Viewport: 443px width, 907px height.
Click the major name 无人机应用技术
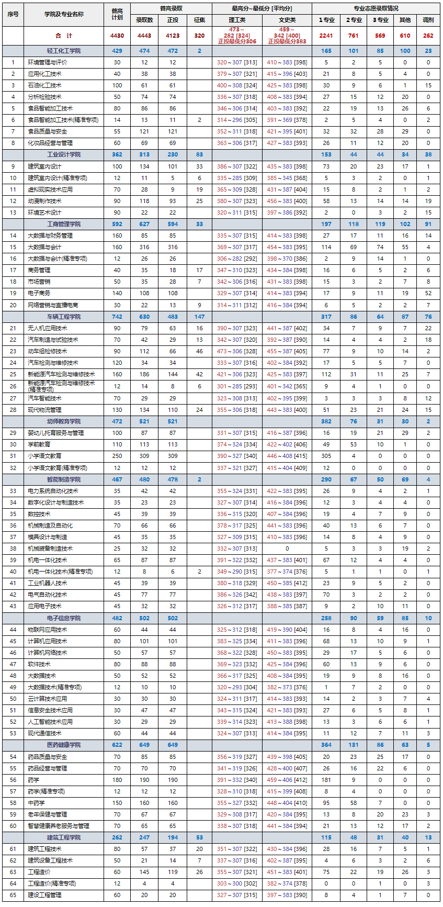click(x=48, y=328)
